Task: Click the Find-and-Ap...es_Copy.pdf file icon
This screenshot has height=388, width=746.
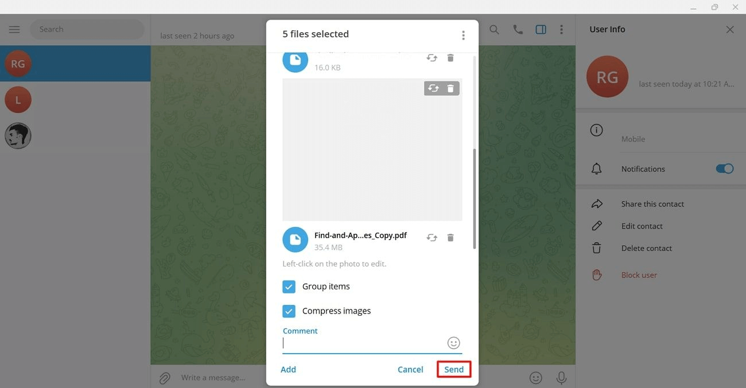Action: [x=295, y=240]
